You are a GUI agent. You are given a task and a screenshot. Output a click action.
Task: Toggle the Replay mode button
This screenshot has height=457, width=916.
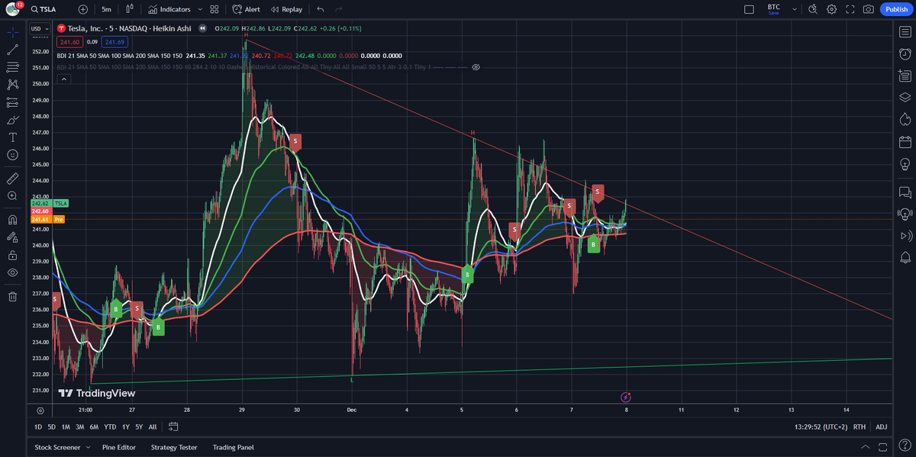(x=287, y=9)
